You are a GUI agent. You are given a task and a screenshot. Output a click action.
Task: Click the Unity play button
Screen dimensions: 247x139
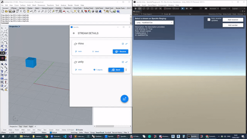(182, 8)
